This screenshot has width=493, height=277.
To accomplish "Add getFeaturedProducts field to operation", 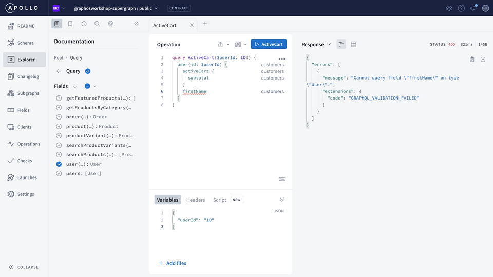I will 59,98.
